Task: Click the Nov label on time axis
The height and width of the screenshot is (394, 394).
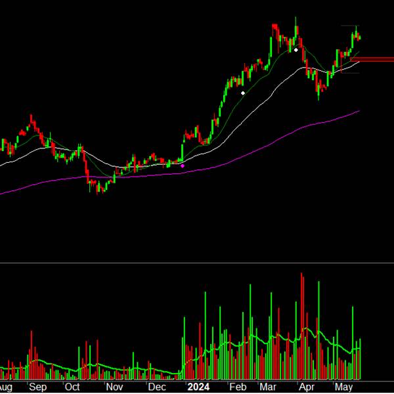Action: [x=114, y=387]
